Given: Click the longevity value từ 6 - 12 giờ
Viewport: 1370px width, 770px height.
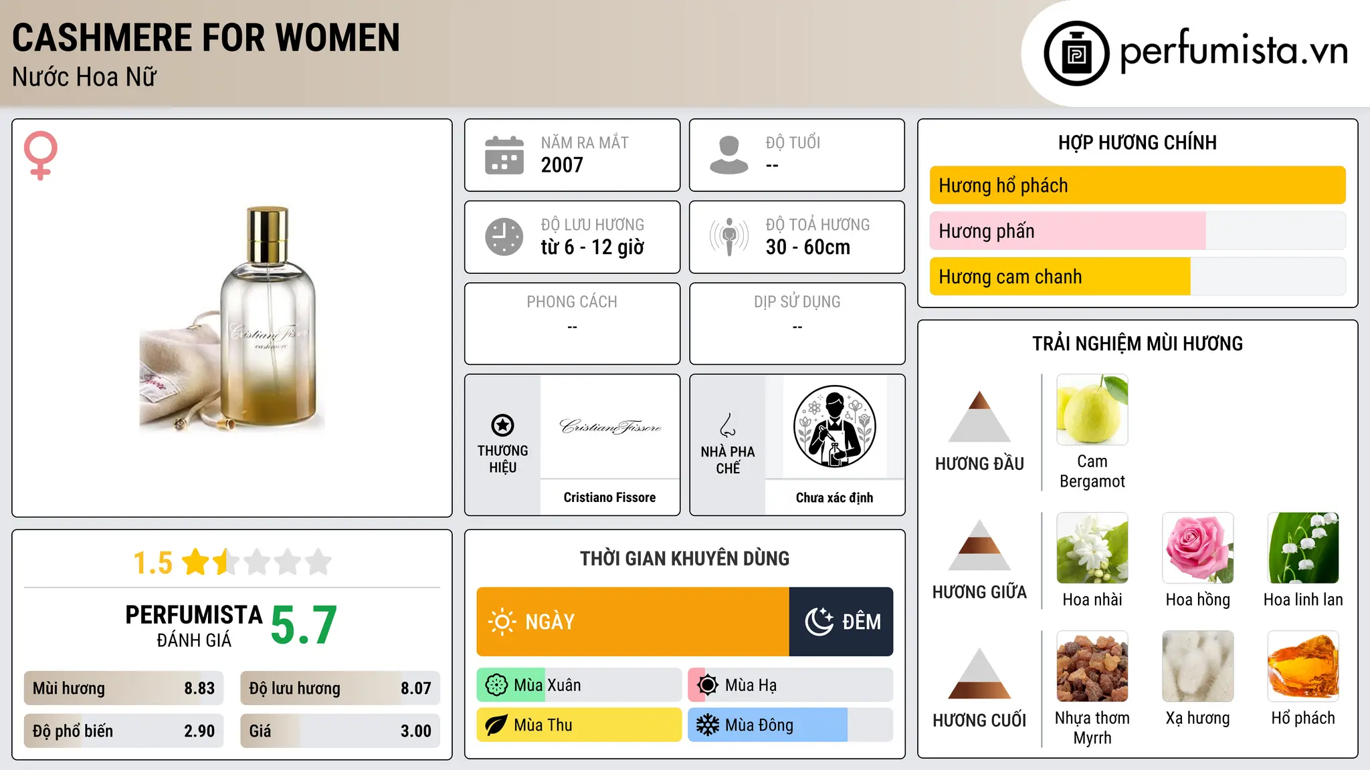Looking at the screenshot, I should [593, 247].
